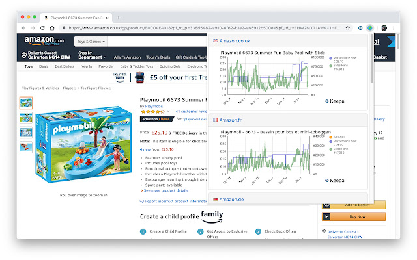The image size is (417, 260).
Task: Click the Keepa popup scrollbar
Action: coord(371,59)
